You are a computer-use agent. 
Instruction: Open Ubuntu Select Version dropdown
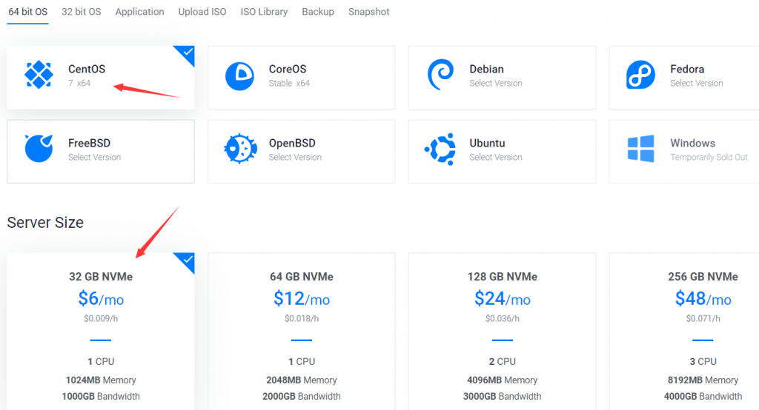click(x=496, y=157)
